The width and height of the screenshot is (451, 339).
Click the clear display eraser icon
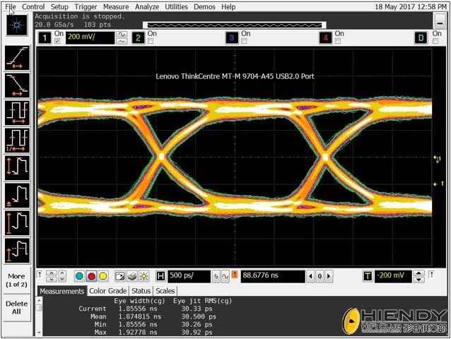131,276
